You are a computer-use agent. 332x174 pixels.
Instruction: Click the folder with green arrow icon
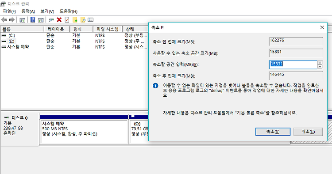(x=75, y=20)
